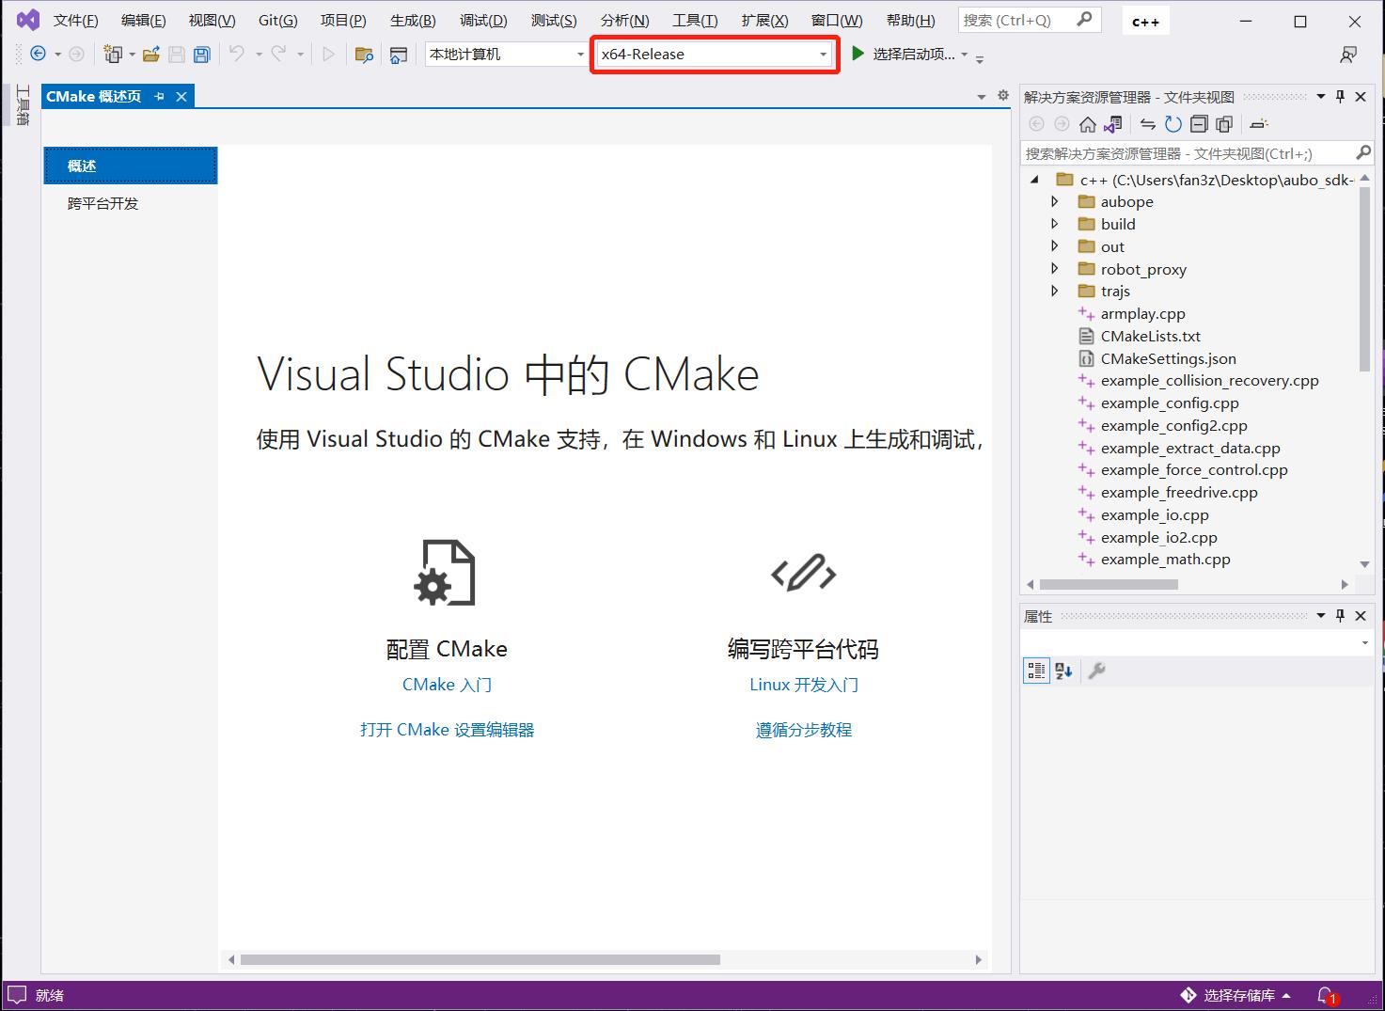Click the Visual Studio logo icon

tap(28, 20)
